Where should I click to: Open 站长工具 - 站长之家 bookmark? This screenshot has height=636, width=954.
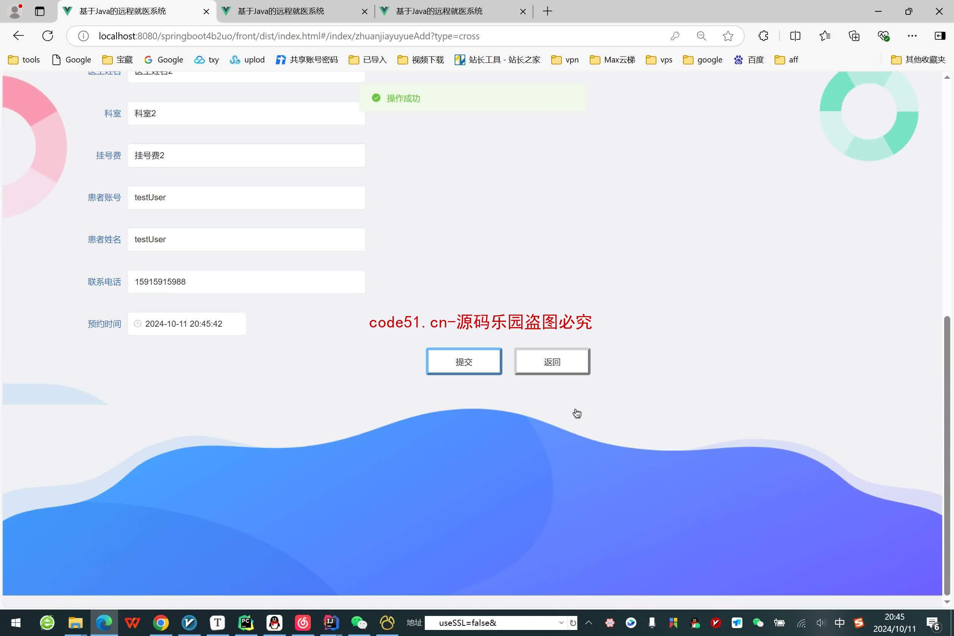tap(497, 60)
